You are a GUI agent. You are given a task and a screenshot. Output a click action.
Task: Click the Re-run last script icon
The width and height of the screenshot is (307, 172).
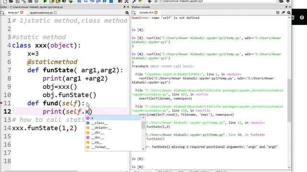71,1
